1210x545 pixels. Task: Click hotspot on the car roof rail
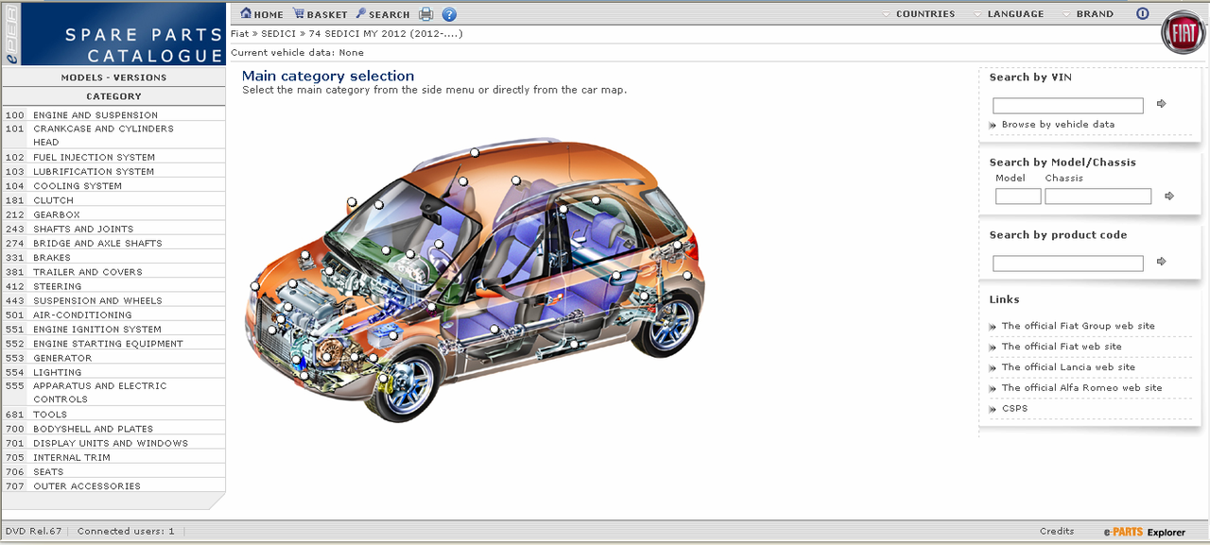[475, 152]
